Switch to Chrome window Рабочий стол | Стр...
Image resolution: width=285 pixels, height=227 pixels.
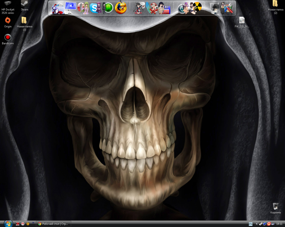click(53, 224)
